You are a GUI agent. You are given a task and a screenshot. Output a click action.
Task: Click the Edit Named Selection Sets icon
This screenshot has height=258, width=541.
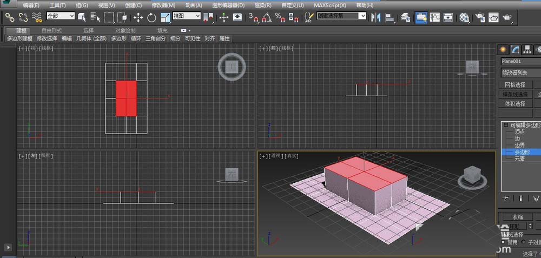point(309,17)
